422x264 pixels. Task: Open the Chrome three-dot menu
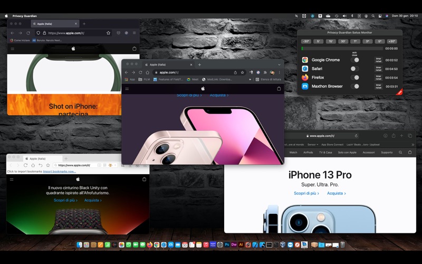pyautogui.click(x=280, y=72)
